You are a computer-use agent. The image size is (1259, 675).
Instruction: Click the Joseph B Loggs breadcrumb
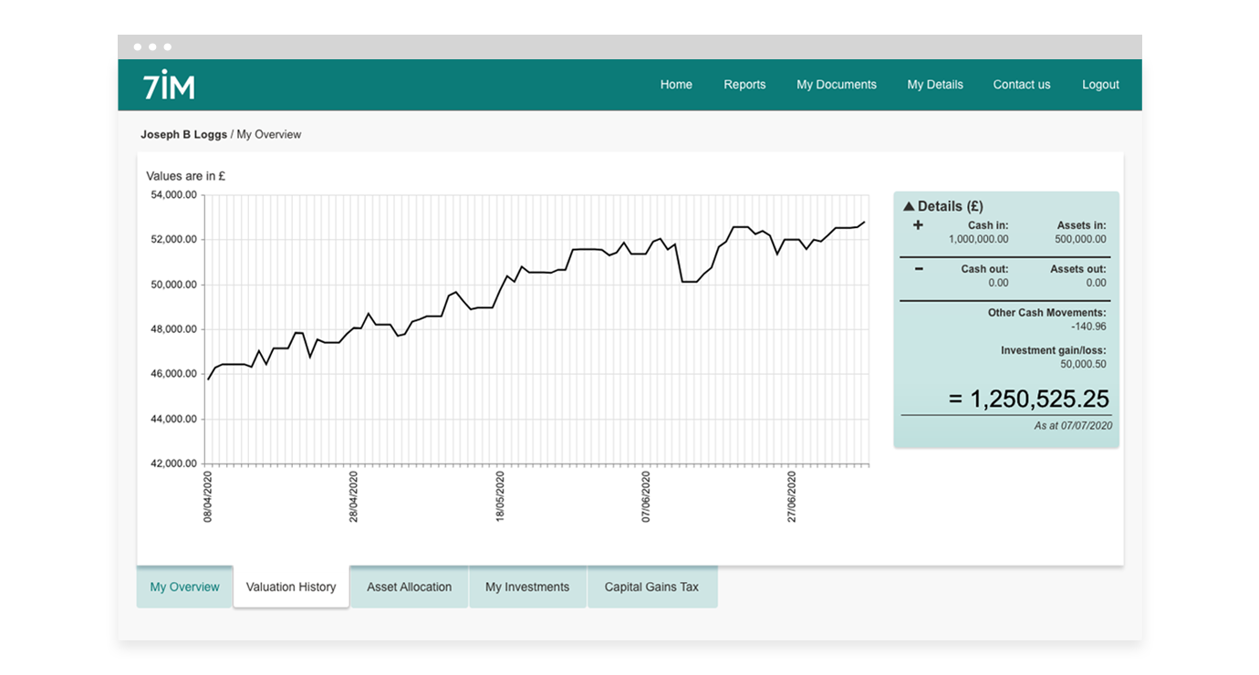click(183, 134)
